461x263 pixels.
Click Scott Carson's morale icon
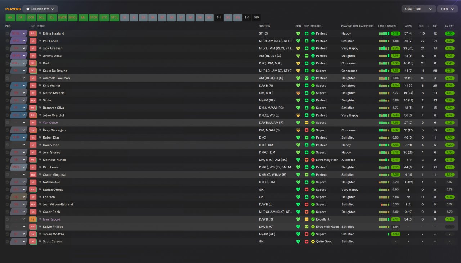[313, 241]
